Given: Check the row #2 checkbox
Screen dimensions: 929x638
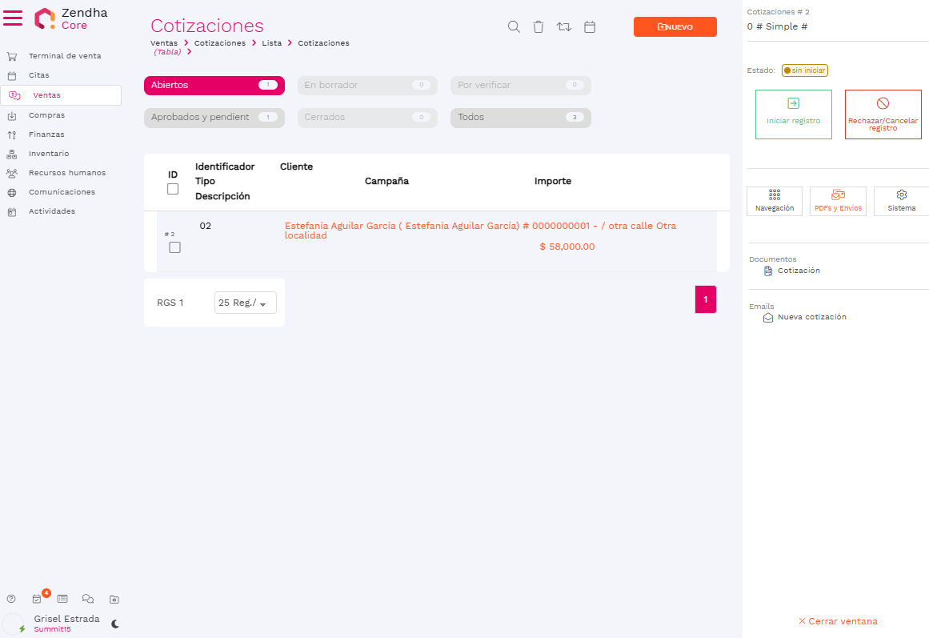Looking at the screenshot, I should tap(174, 247).
